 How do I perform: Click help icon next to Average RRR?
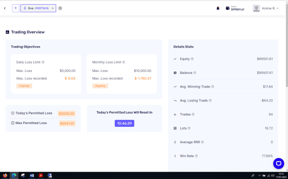tap(202, 142)
